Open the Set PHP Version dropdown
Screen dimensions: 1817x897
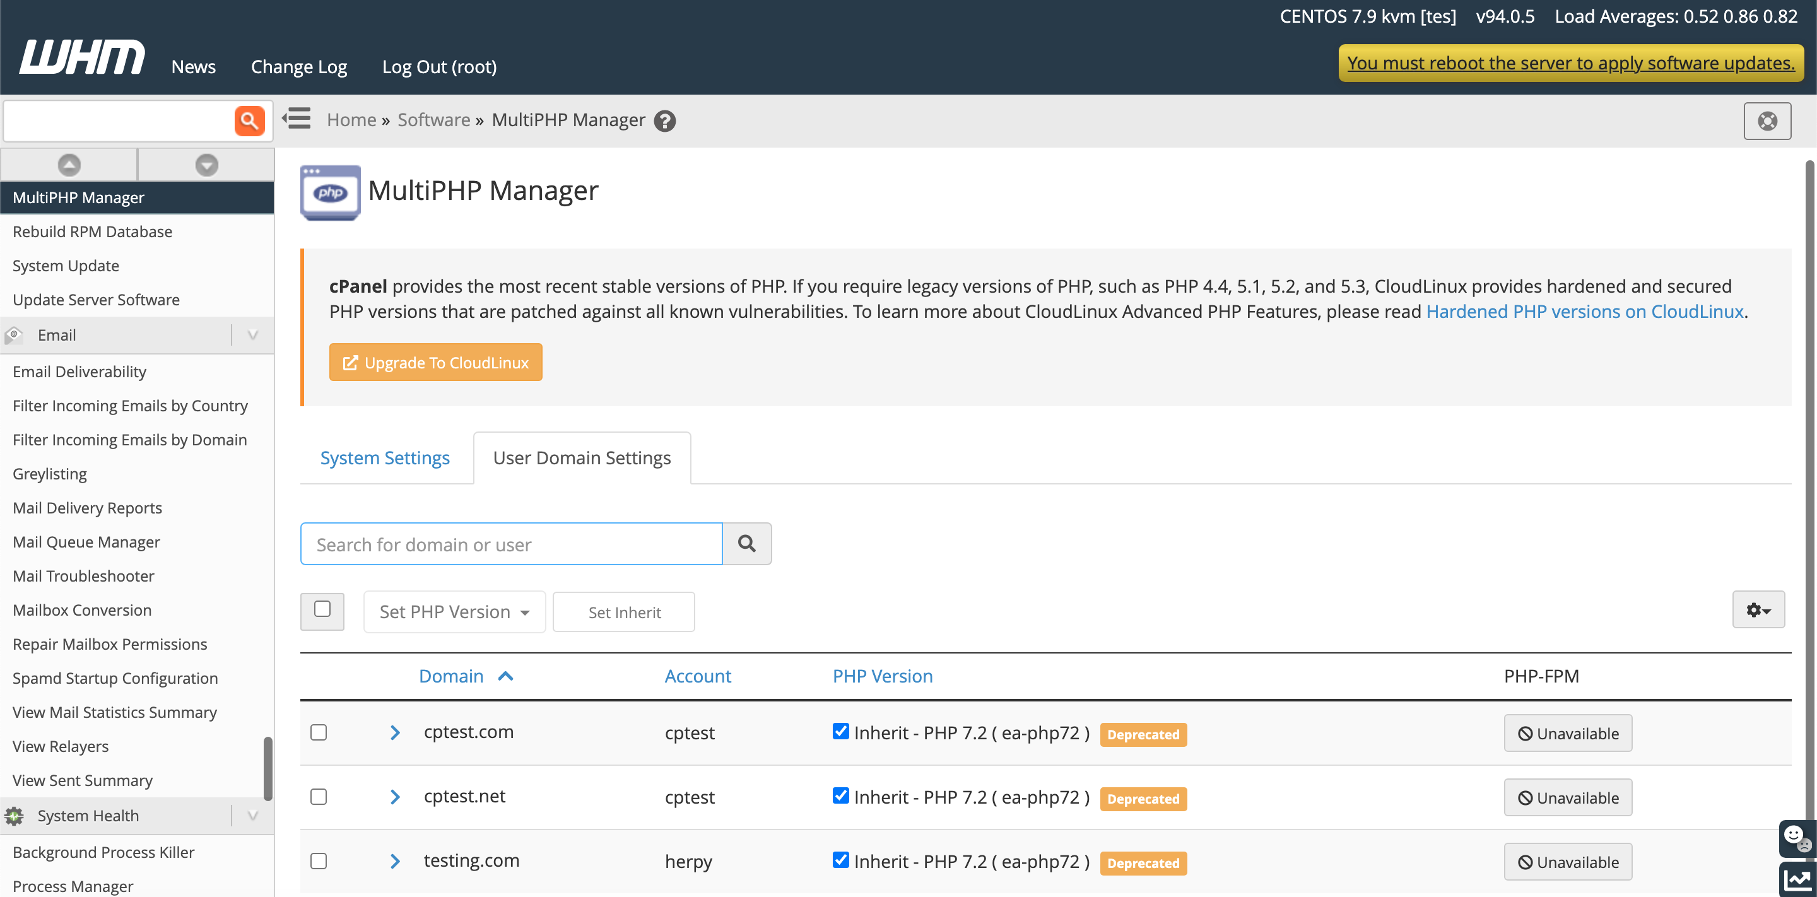[454, 611]
